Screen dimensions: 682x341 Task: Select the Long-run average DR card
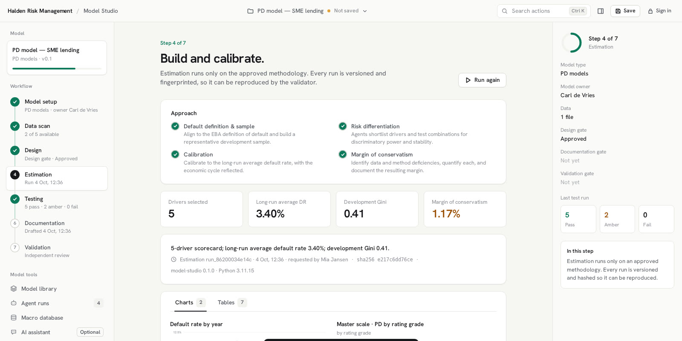289,209
